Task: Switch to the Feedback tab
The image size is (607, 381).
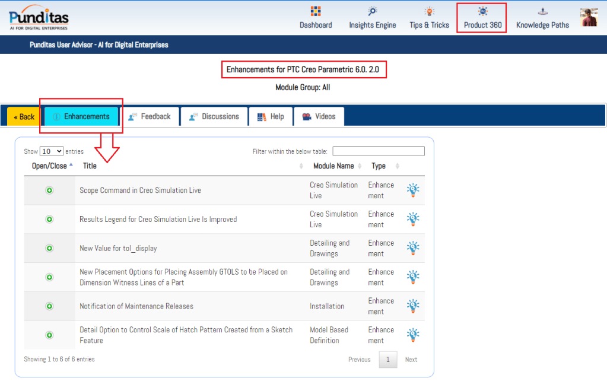Action: coord(150,116)
